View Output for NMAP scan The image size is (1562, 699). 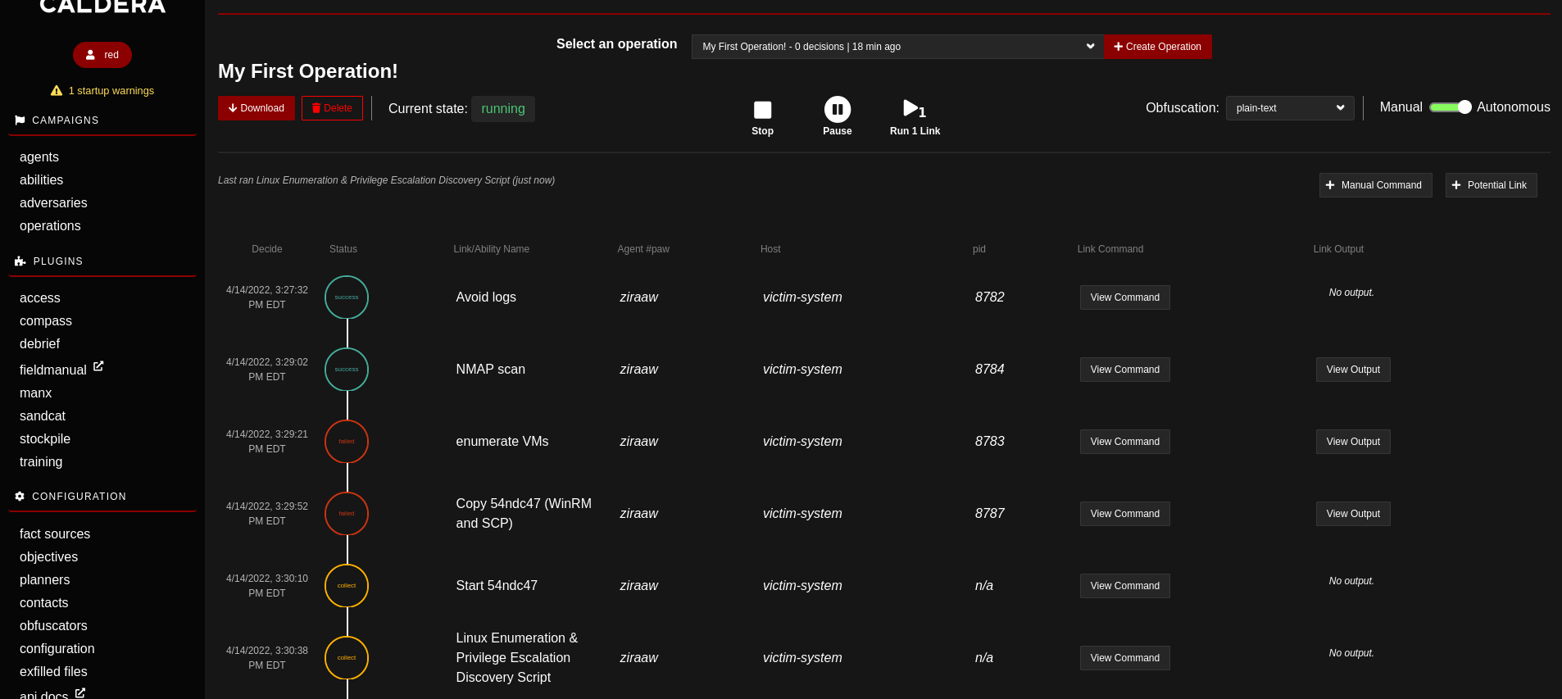1353,370
